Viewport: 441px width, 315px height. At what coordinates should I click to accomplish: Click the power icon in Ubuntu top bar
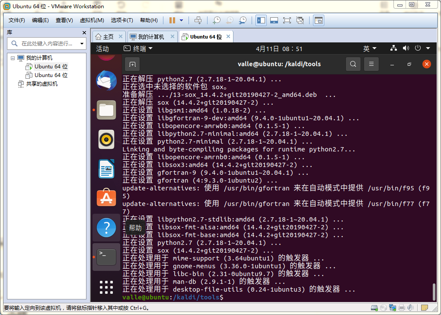click(x=418, y=48)
